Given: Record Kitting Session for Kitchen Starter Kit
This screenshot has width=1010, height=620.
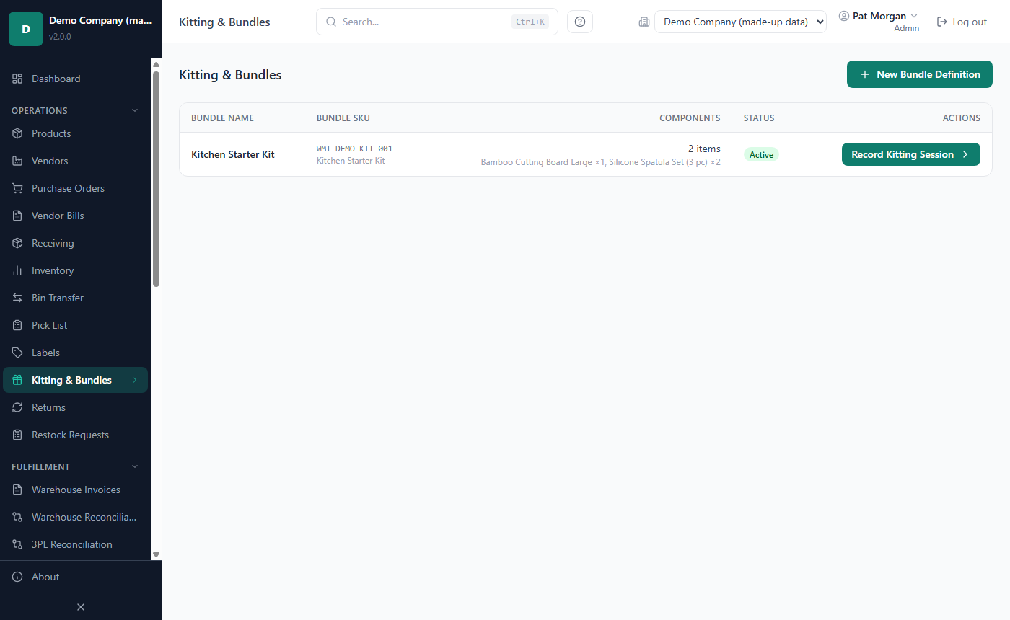Looking at the screenshot, I should click(911, 154).
